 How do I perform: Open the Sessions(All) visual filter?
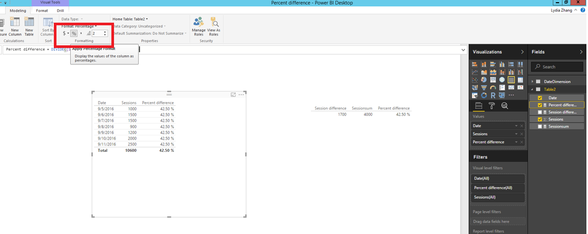pos(498,197)
